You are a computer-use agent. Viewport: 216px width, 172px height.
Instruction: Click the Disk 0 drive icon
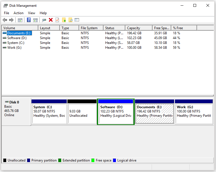(x=7, y=102)
